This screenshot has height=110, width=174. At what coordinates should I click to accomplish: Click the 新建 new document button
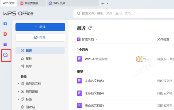tap(40, 27)
